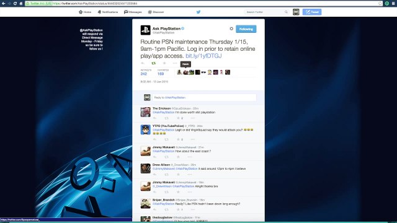Retweet Jimmy Makaveli's east coast tweet
This screenshot has width=397, height=223.
pyautogui.click(x=166, y=157)
